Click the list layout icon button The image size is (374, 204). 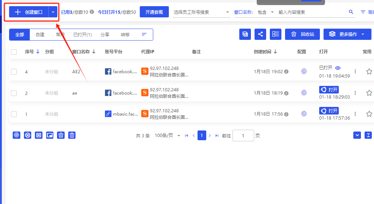[276, 34]
